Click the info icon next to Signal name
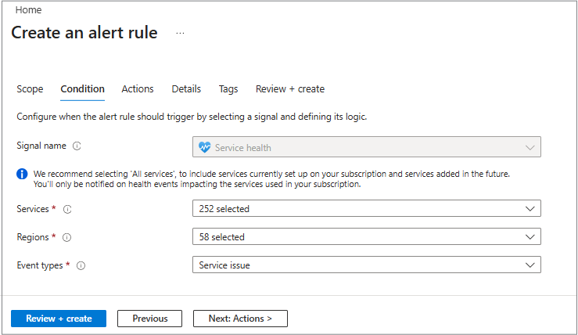 point(77,146)
